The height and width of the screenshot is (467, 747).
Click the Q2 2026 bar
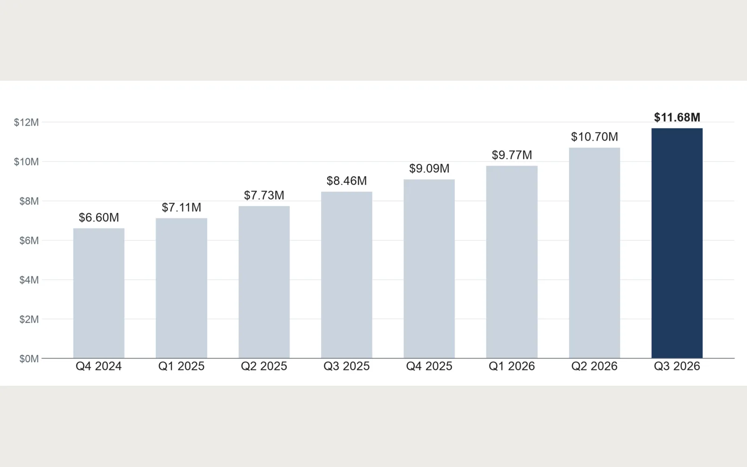tap(595, 253)
